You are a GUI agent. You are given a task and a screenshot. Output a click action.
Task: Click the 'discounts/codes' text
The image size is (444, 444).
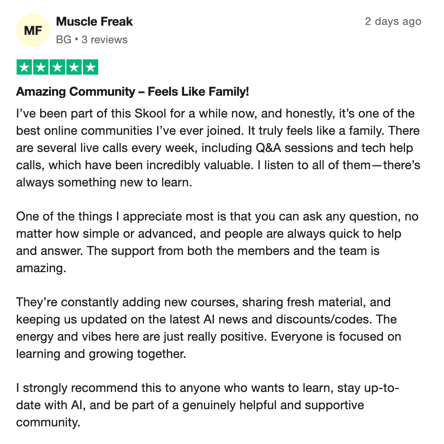tap(323, 319)
